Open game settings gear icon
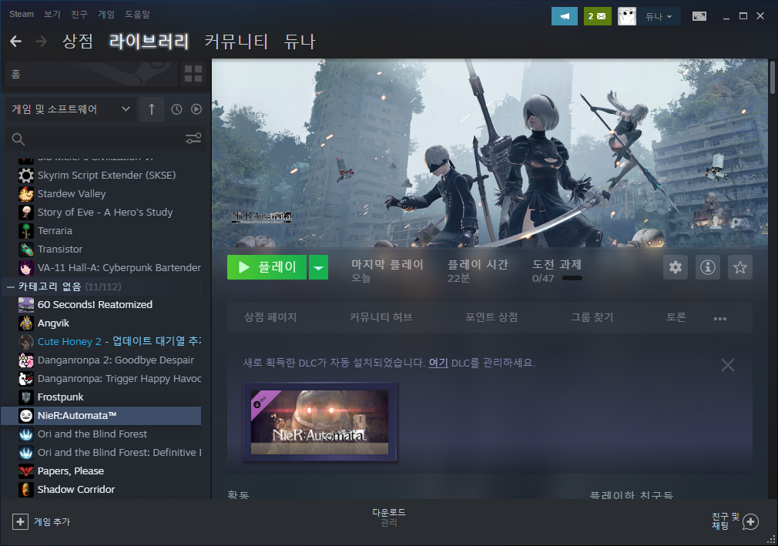 point(676,267)
